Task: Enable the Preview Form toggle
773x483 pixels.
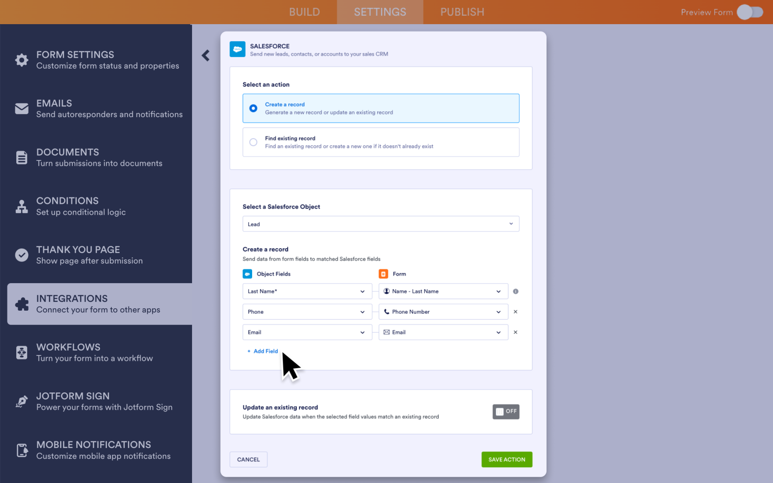Action: pyautogui.click(x=749, y=12)
